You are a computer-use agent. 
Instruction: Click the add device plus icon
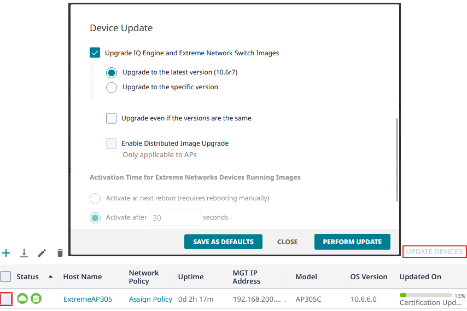(6, 253)
